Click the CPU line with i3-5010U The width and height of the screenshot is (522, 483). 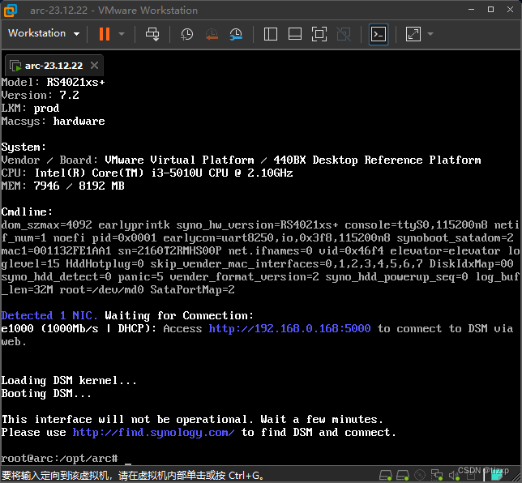(148, 173)
